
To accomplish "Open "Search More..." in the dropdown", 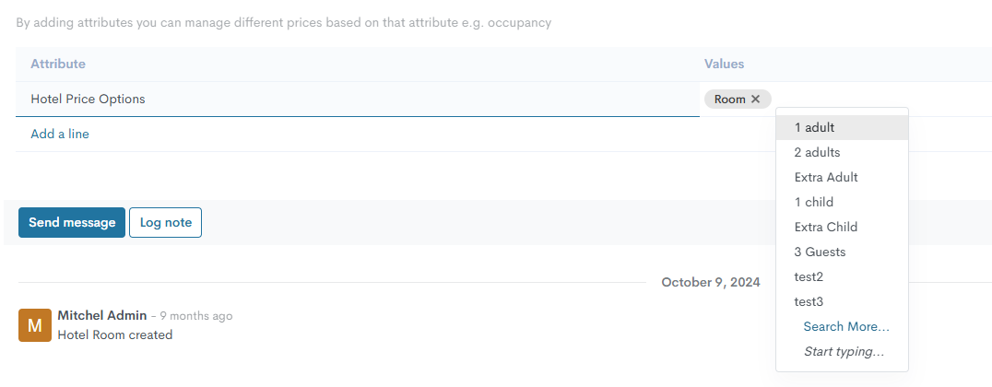I will (x=845, y=327).
